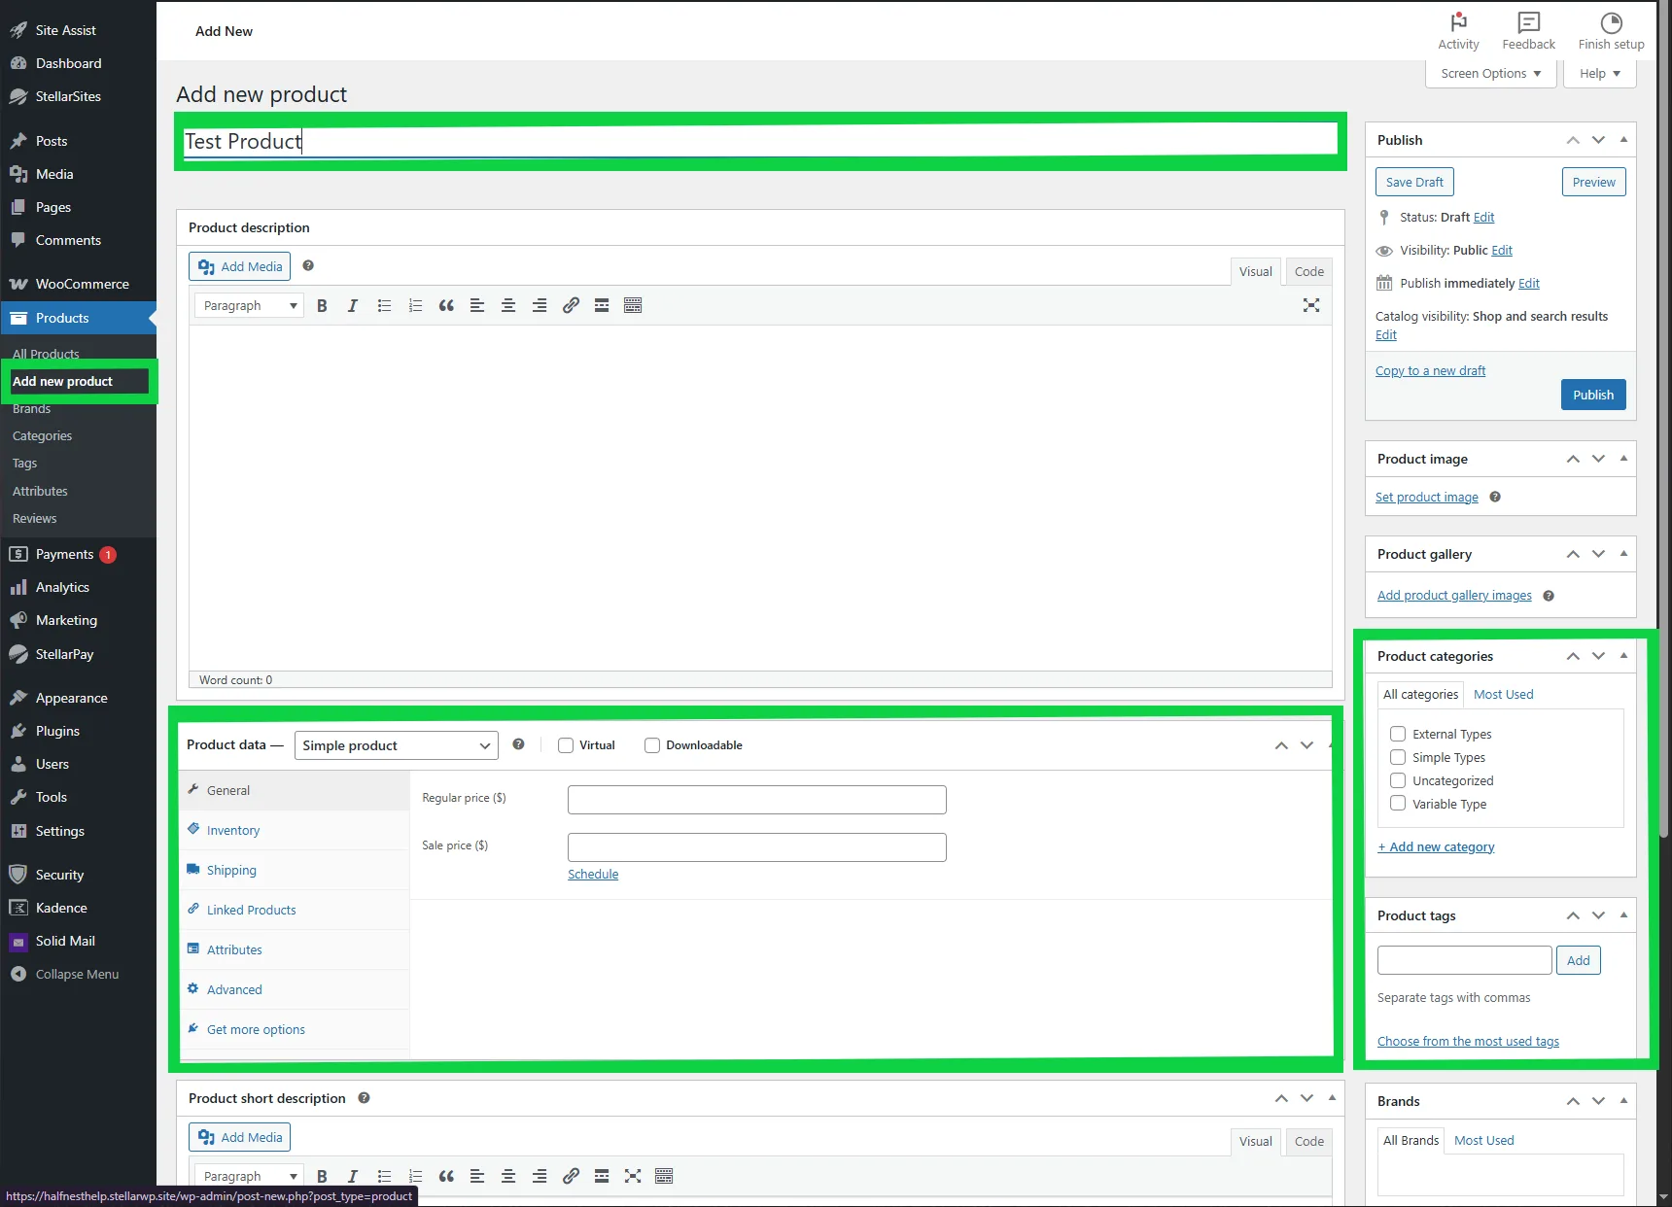Image resolution: width=1672 pixels, height=1207 pixels.
Task: Insert a blockquote in the description editor
Action: pos(445,305)
